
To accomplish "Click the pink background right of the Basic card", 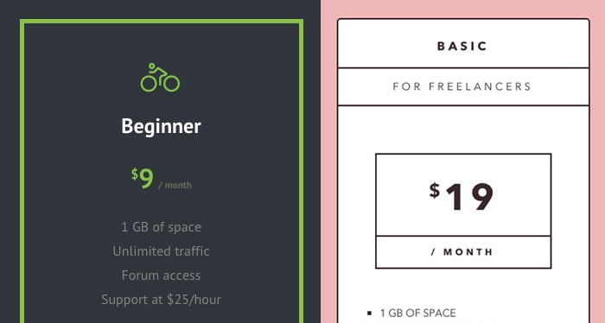I will (x=598, y=161).
